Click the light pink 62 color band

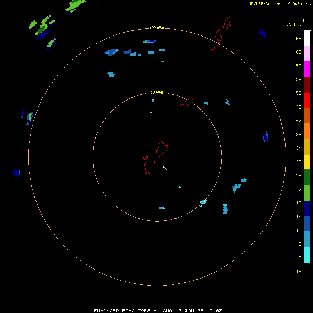tap(307, 53)
